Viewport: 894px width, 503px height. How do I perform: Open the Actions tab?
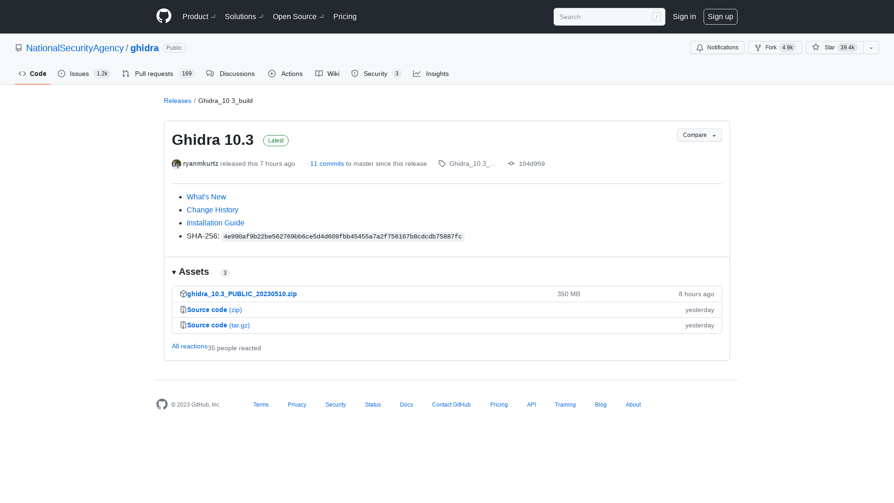[x=285, y=74]
